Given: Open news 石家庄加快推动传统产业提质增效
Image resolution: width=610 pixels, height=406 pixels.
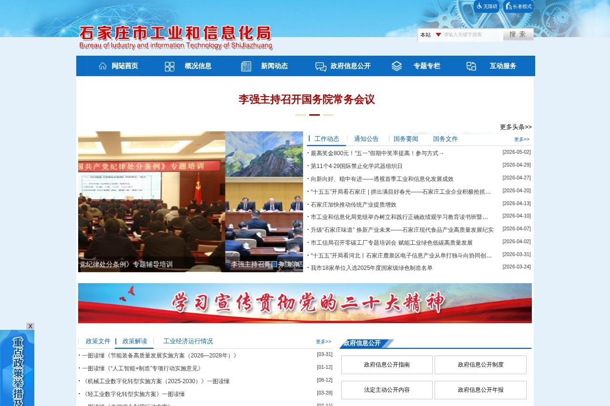Looking at the screenshot, I should point(354,205).
